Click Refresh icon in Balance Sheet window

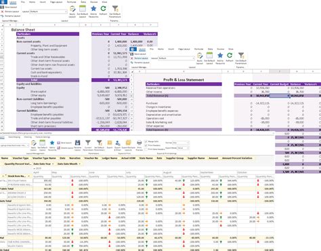point(103,9)
